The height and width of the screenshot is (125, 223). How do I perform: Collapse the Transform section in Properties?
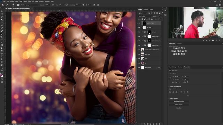(x=169, y=74)
